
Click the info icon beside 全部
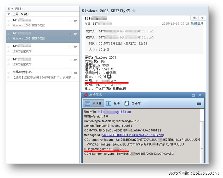click(108, 103)
